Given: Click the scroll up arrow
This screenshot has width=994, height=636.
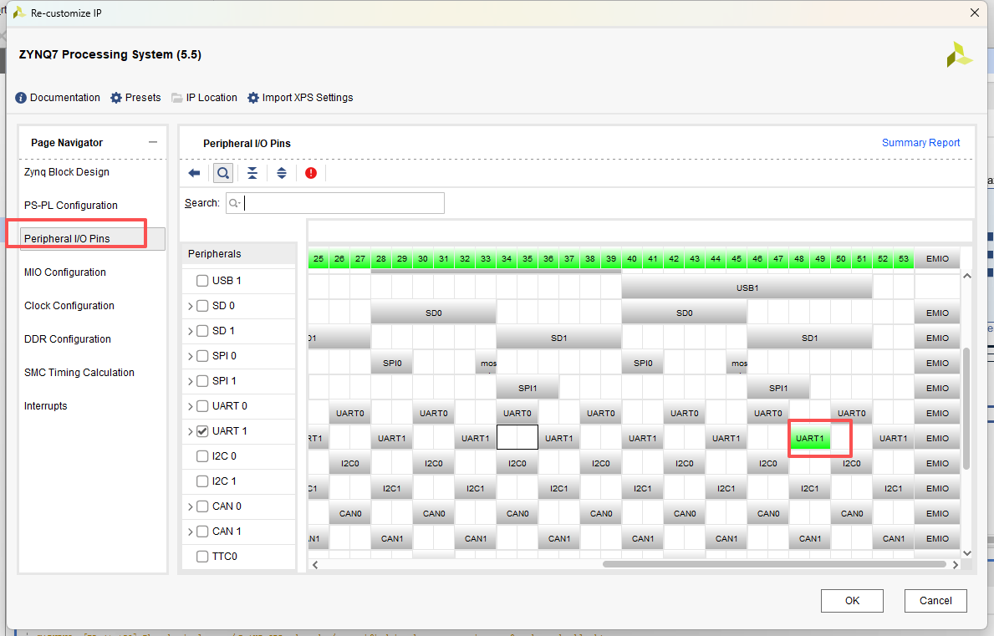Looking at the screenshot, I should point(966,276).
